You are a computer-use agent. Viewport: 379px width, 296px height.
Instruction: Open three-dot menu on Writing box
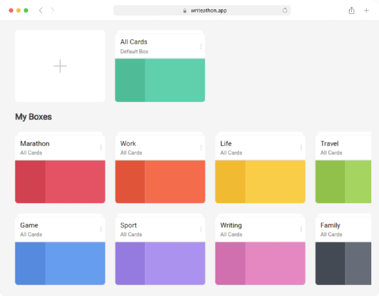click(301, 229)
